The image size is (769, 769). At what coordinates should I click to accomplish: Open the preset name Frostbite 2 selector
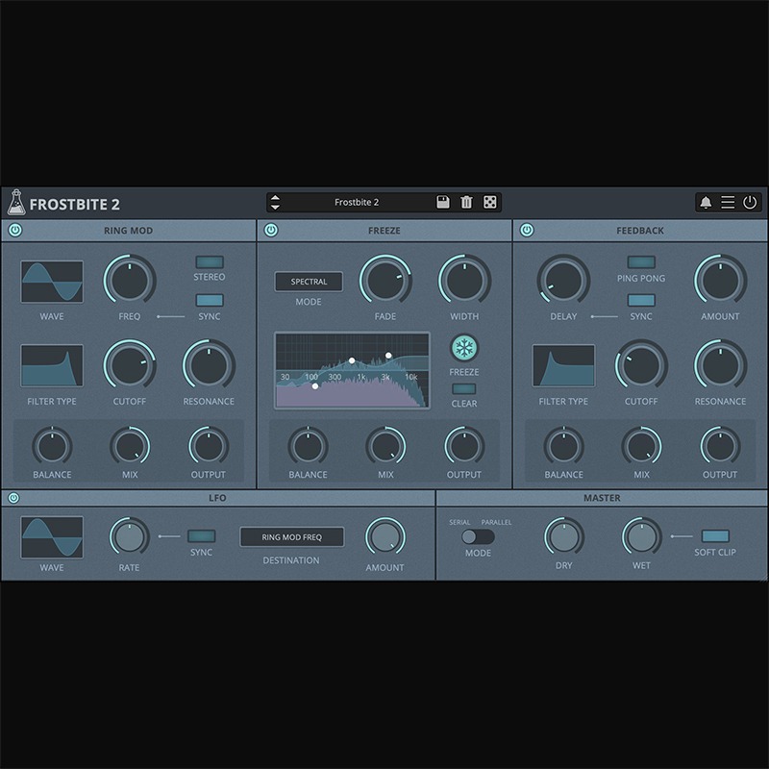tap(357, 202)
